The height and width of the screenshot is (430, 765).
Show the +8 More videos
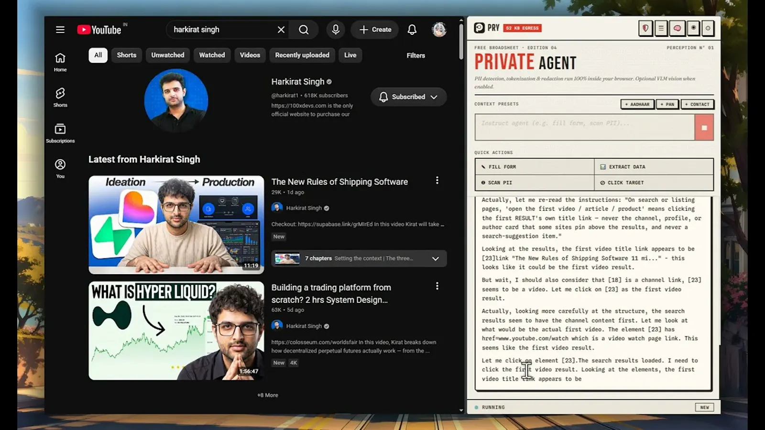[268, 395]
